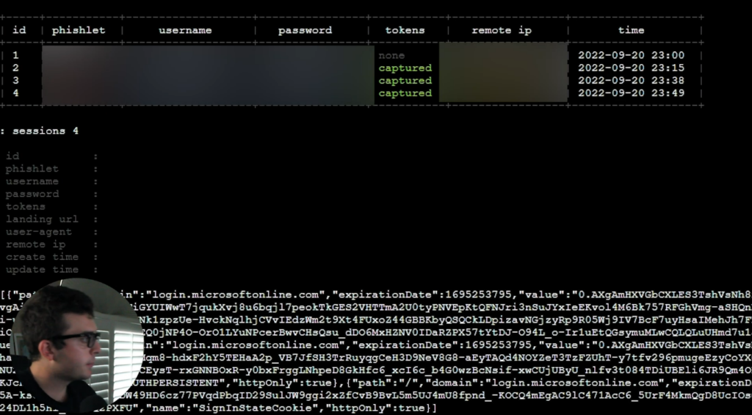
Task: Click the "update time" detail label
Action: click(x=42, y=270)
